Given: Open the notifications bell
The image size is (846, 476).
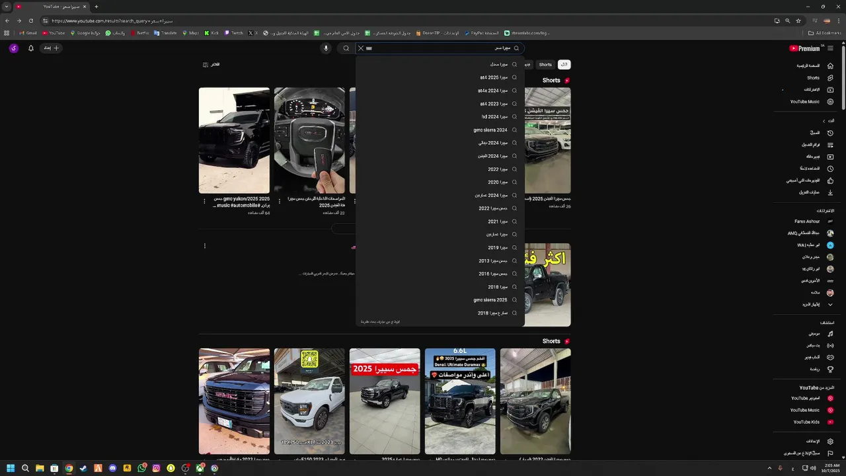Looking at the screenshot, I should point(30,48).
